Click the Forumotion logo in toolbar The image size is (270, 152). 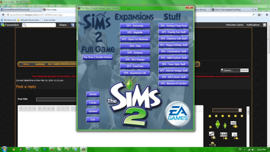coord(10,25)
